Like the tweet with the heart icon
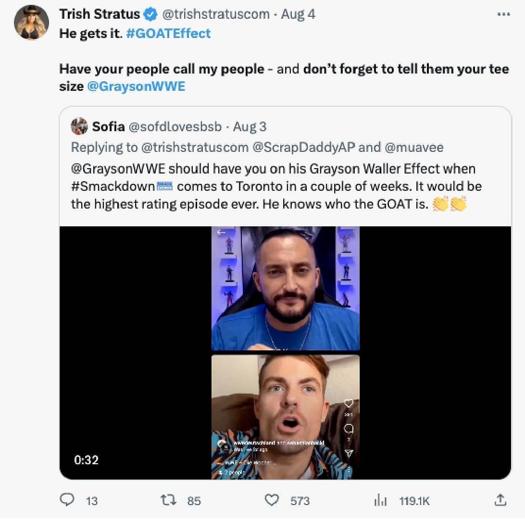 click(x=272, y=500)
